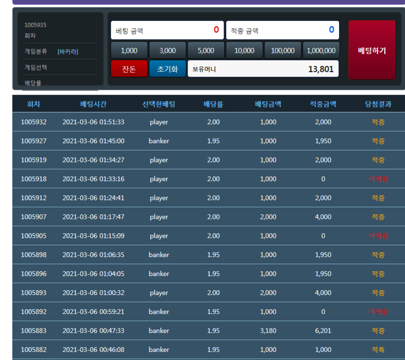Image resolution: width=405 pixels, height=360 pixels.
Task: Click timestamp 2021-03-06 01:17:47
Action: [x=93, y=217]
